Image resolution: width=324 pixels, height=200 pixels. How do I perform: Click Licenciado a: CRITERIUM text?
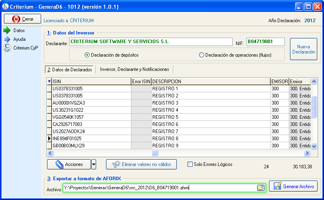point(68,21)
